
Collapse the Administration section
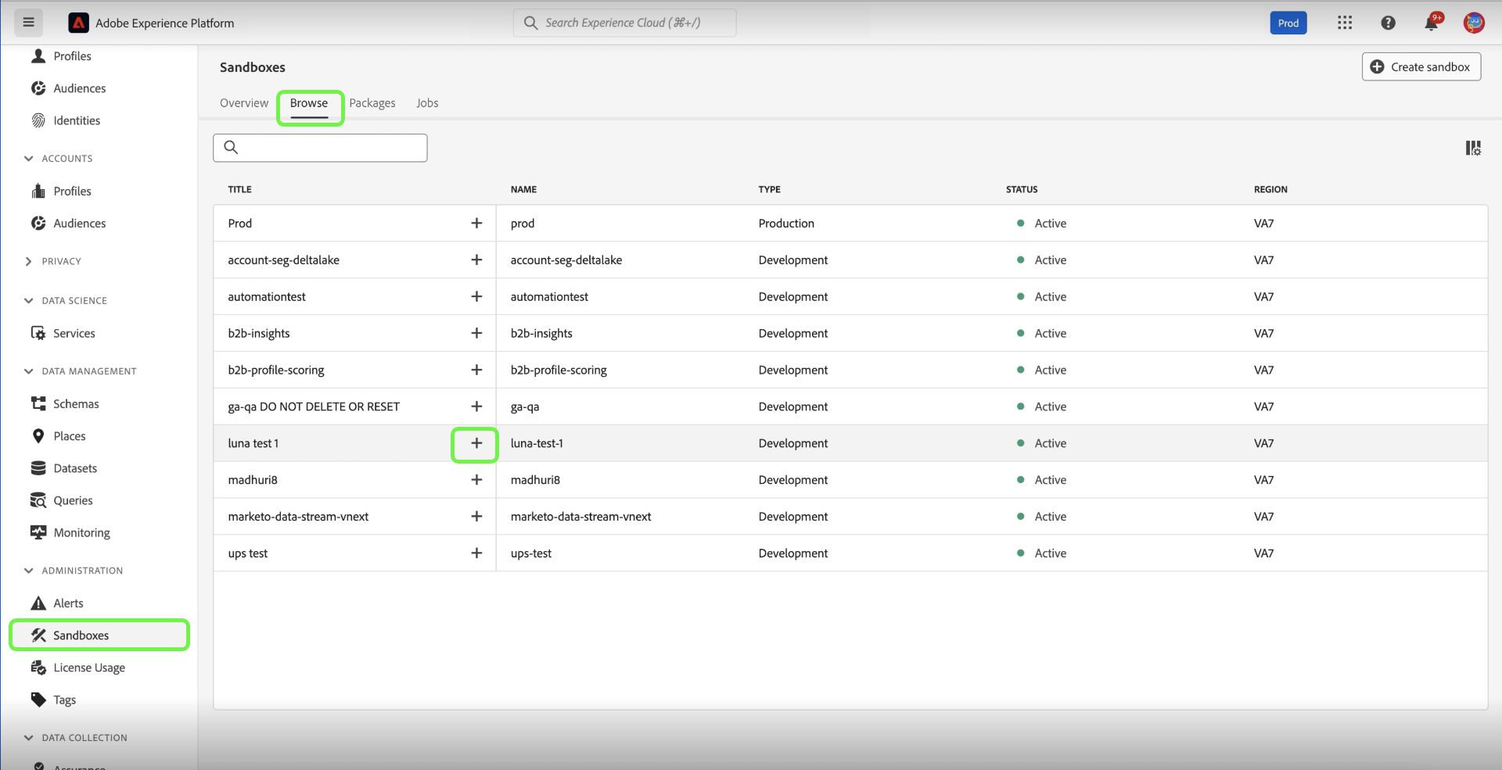(29, 571)
